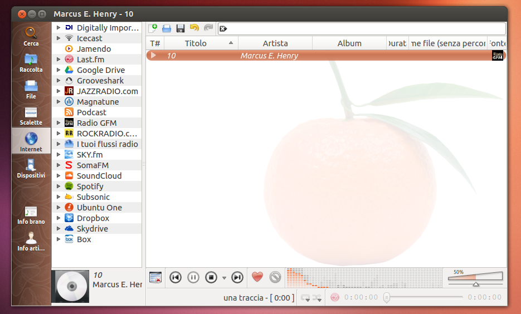The image size is (521, 314).
Task: Open the stop button options dropdown
Action: pos(225,278)
